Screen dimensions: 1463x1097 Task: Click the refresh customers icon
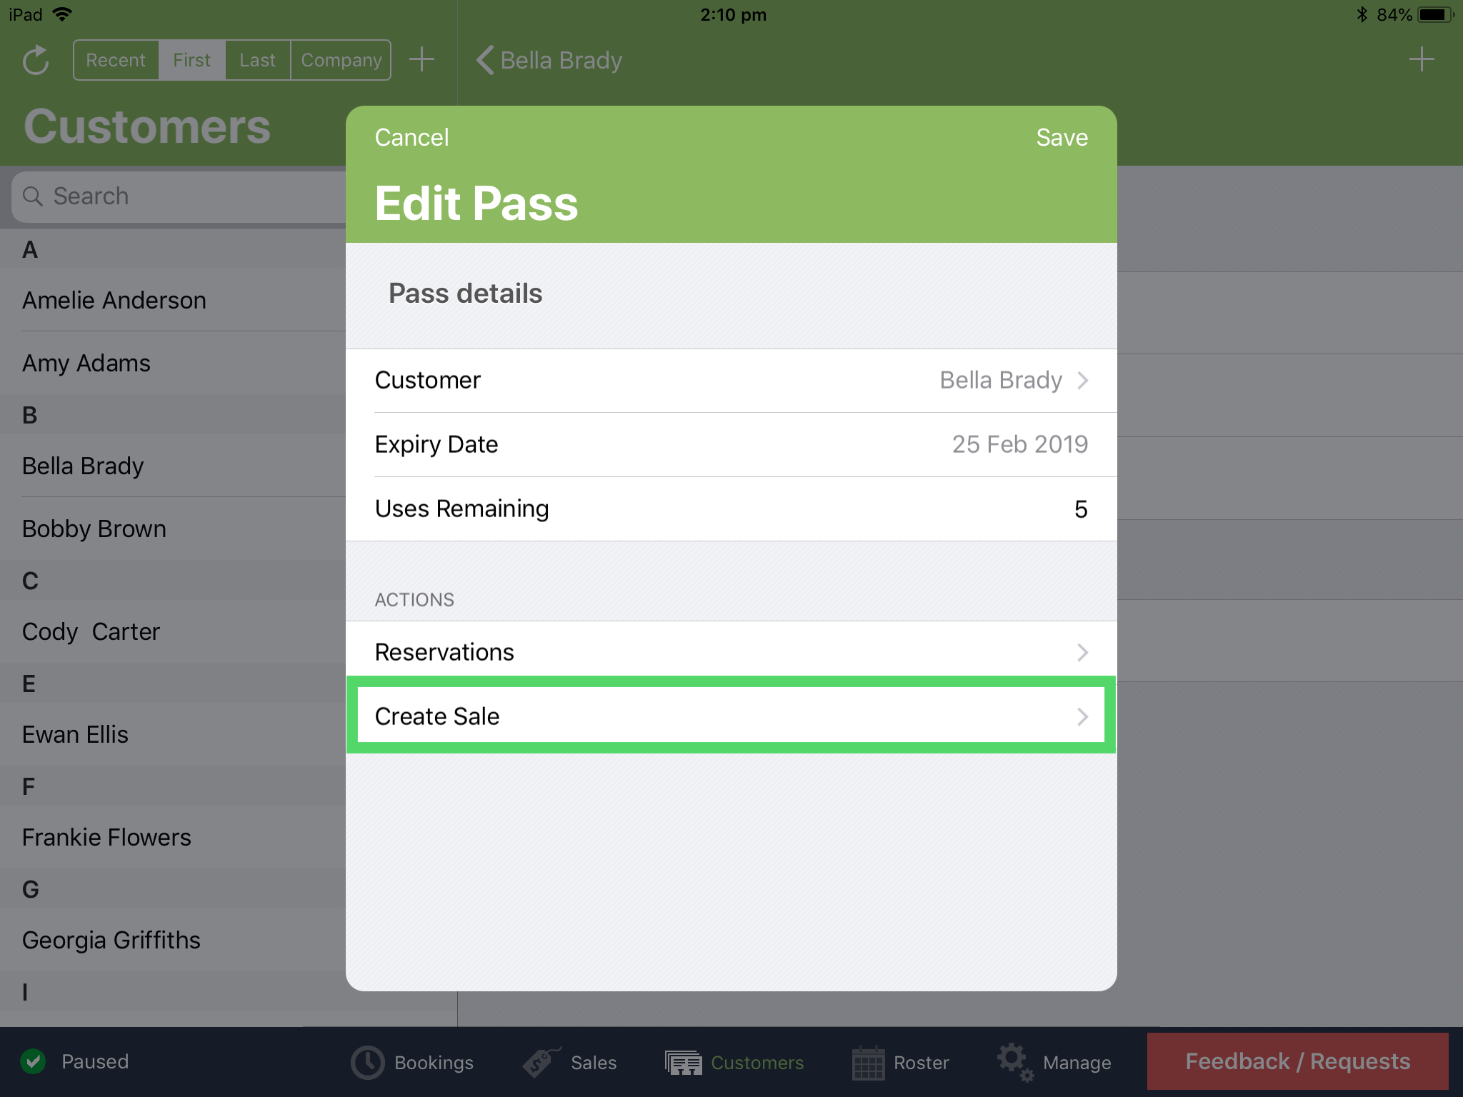click(36, 60)
